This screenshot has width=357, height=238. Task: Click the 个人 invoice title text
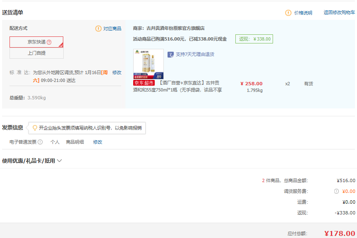(55, 142)
